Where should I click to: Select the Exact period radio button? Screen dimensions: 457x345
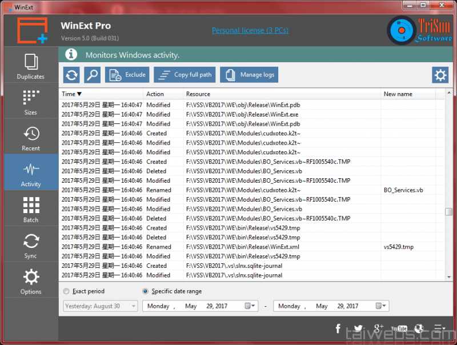pos(67,291)
